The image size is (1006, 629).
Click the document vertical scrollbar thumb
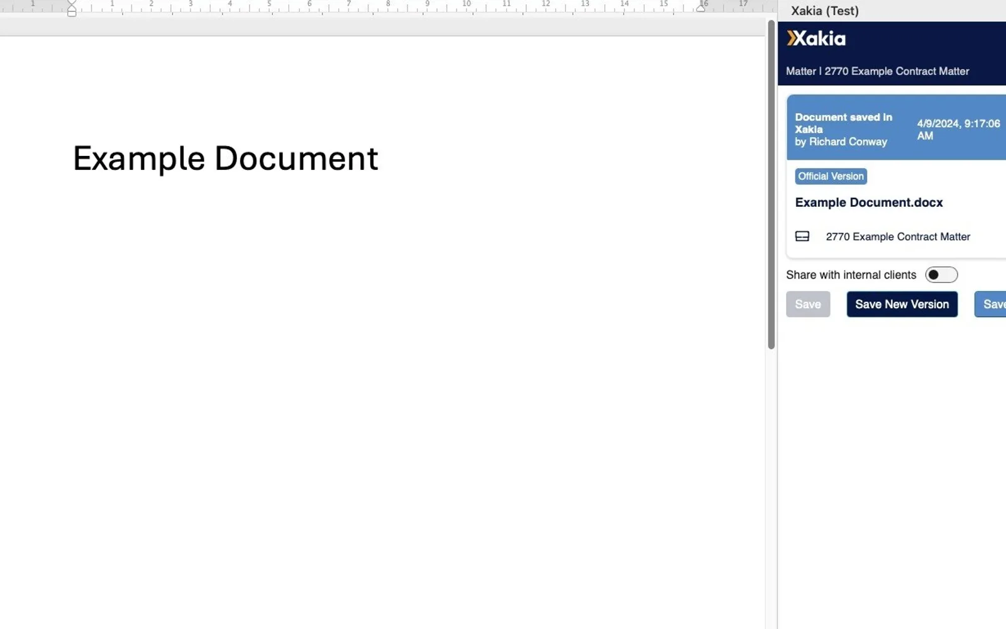[771, 184]
